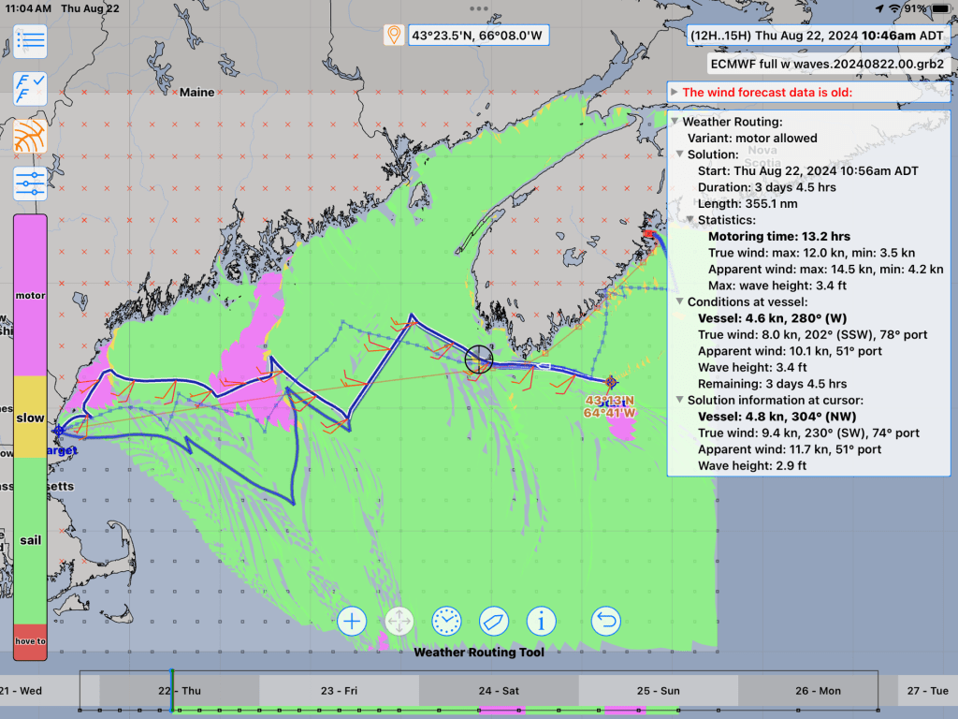
Task: Tap the pink motor section of color legend
Action: pos(30,295)
